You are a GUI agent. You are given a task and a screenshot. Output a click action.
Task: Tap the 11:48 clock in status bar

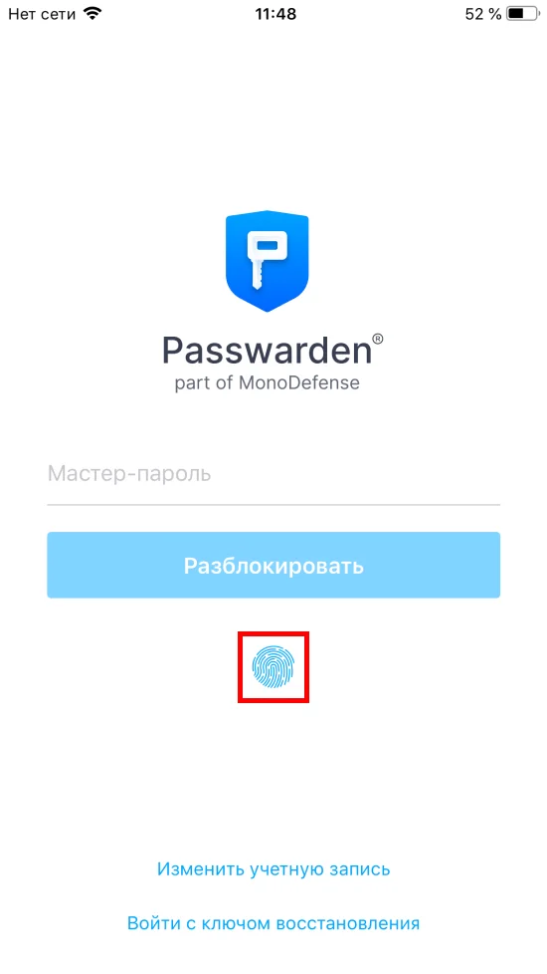click(x=275, y=14)
